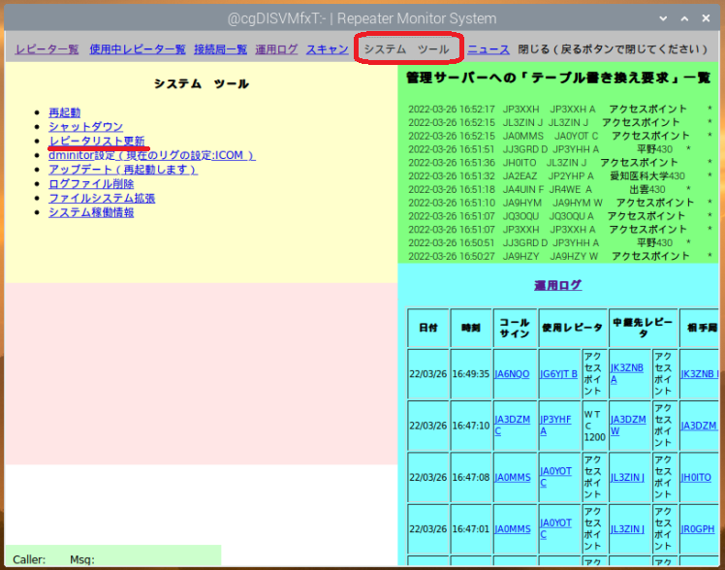Click the ログファイル削除 link
Screen dimensions: 725x570
click(x=91, y=184)
